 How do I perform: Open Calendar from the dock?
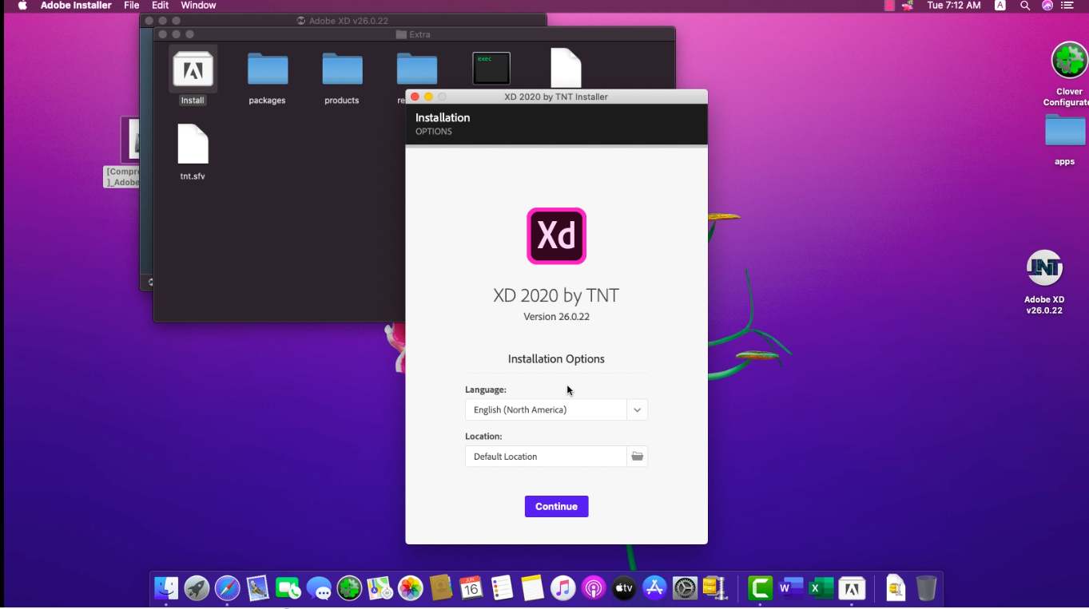(x=471, y=589)
